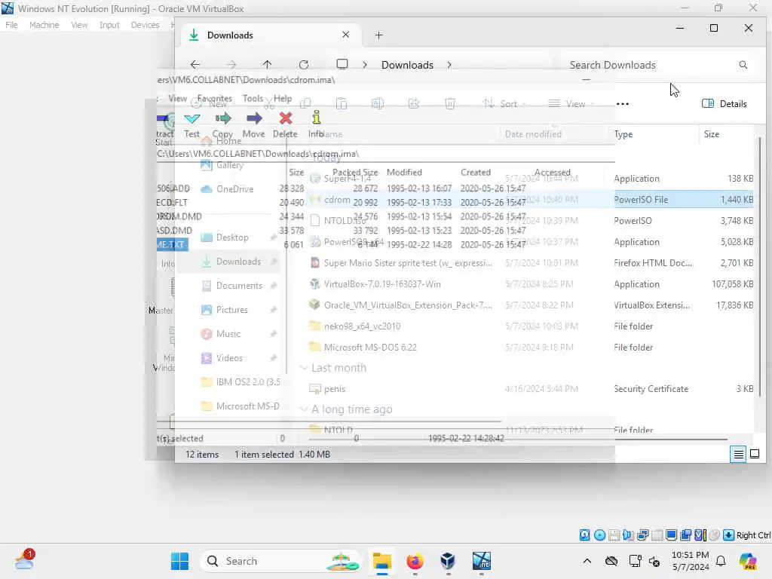This screenshot has width=772, height=579.
Task: Select neko98_x64_vc2010 folder
Action: click(x=362, y=326)
